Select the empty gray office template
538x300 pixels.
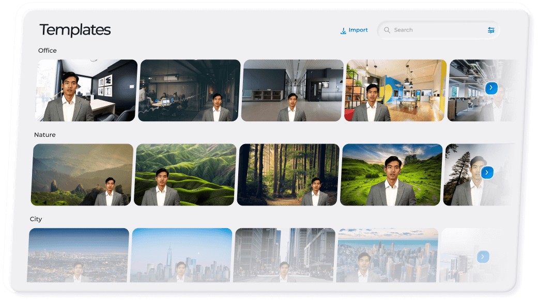point(291,90)
